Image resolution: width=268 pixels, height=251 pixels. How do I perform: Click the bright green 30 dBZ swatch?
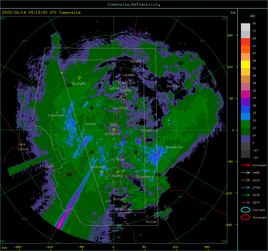[245, 124]
